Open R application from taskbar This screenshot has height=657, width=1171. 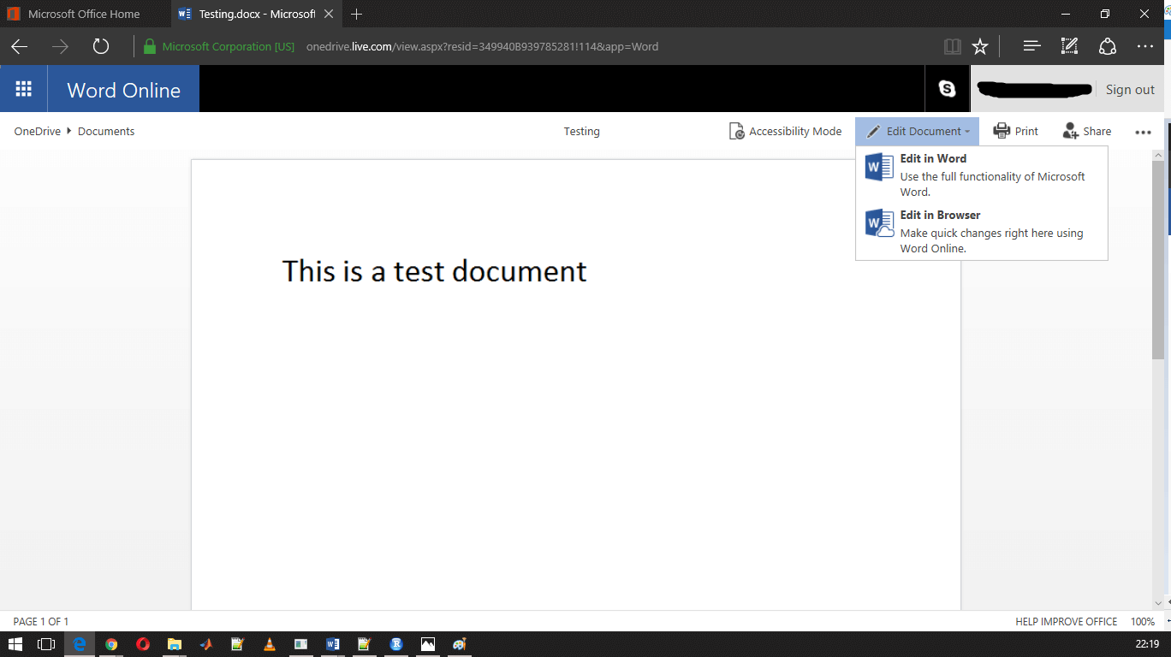pos(396,644)
